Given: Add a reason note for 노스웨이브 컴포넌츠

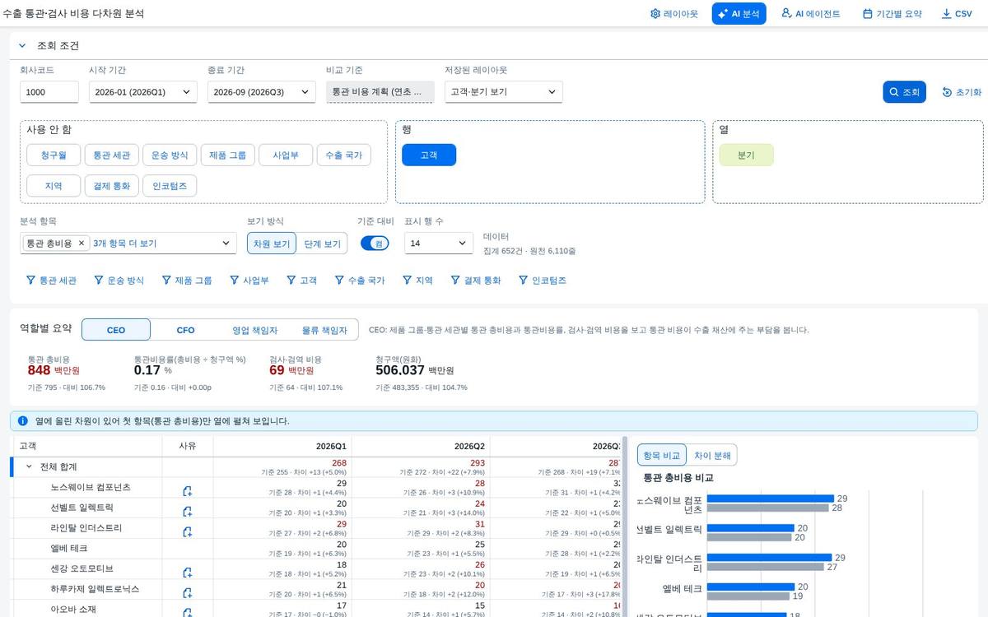Looking at the screenshot, I should pyautogui.click(x=187, y=491).
